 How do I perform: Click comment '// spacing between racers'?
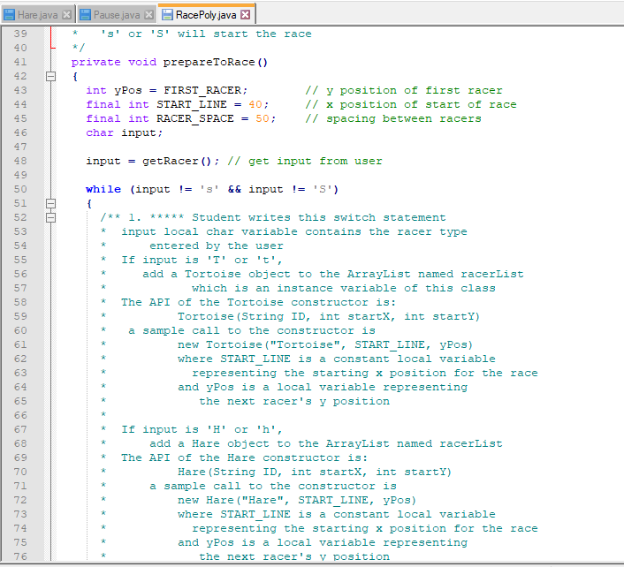[x=393, y=119]
